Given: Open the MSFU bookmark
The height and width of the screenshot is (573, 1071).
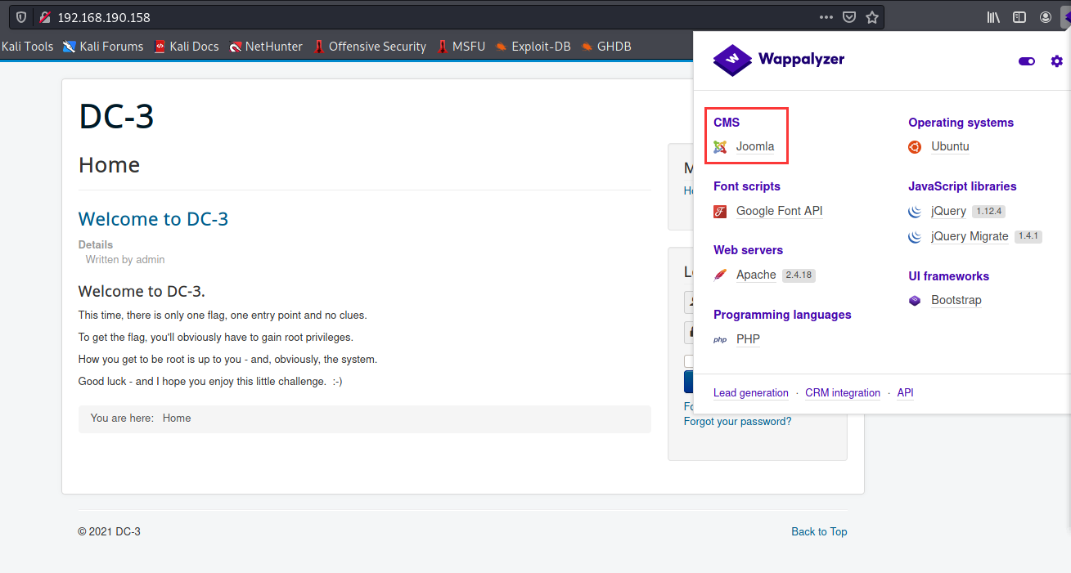Looking at the screenshot, I should pyautogui.click(x=461, y=47).
